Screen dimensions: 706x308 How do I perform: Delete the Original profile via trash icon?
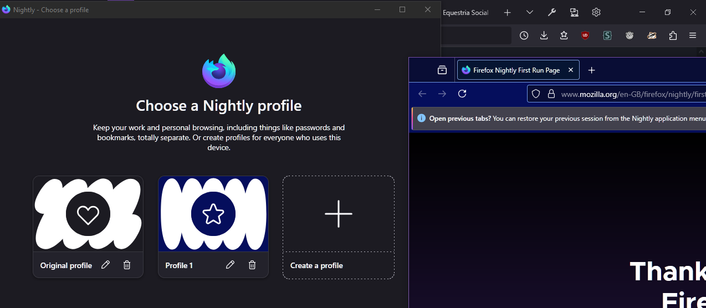(127, 265)
